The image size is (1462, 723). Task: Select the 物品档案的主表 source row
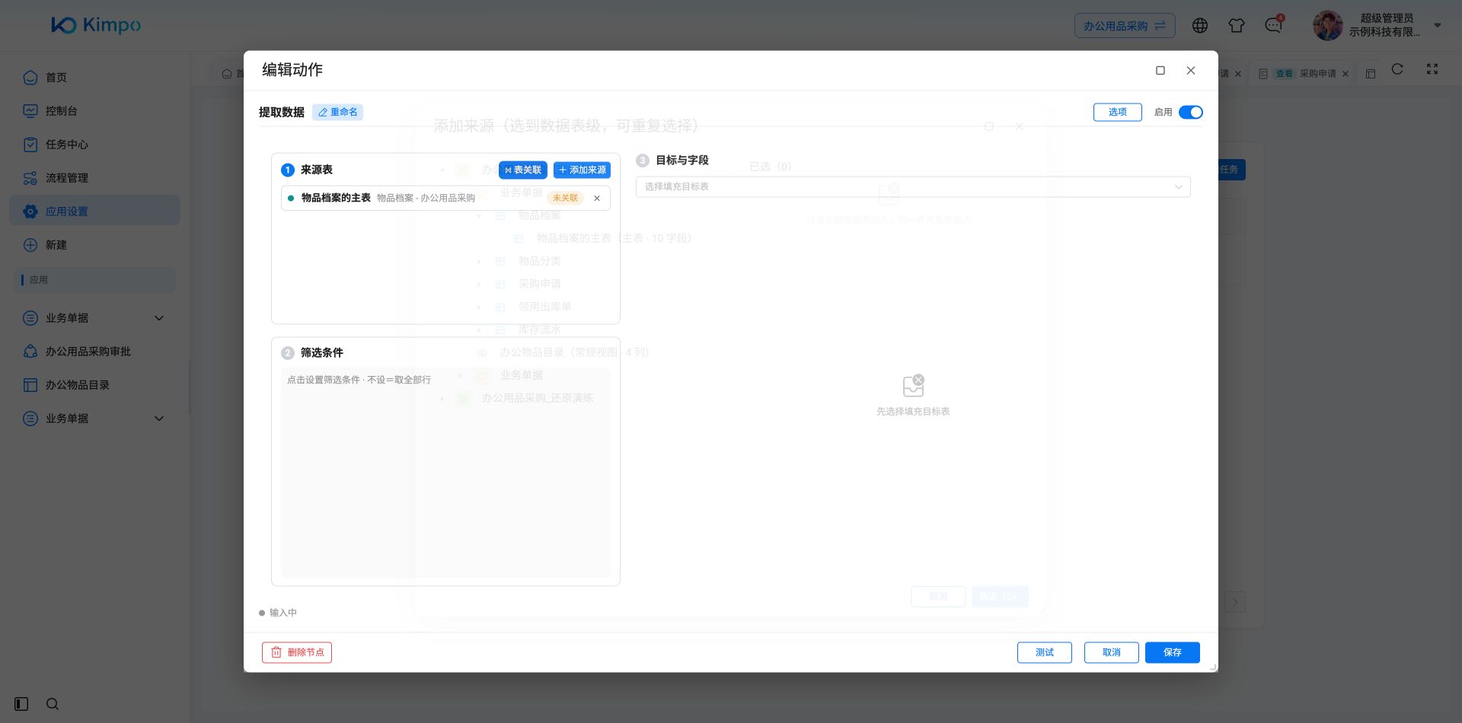pos(445,198)
